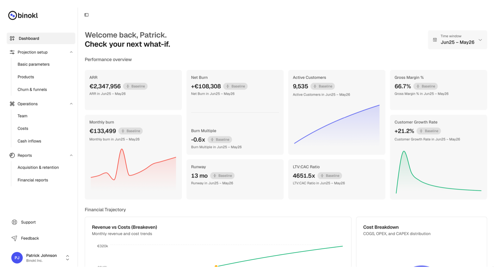The height and width of the screenshot is (274, 499).
Task: Collapse the Projection setup section
Action: coord(71,52)
